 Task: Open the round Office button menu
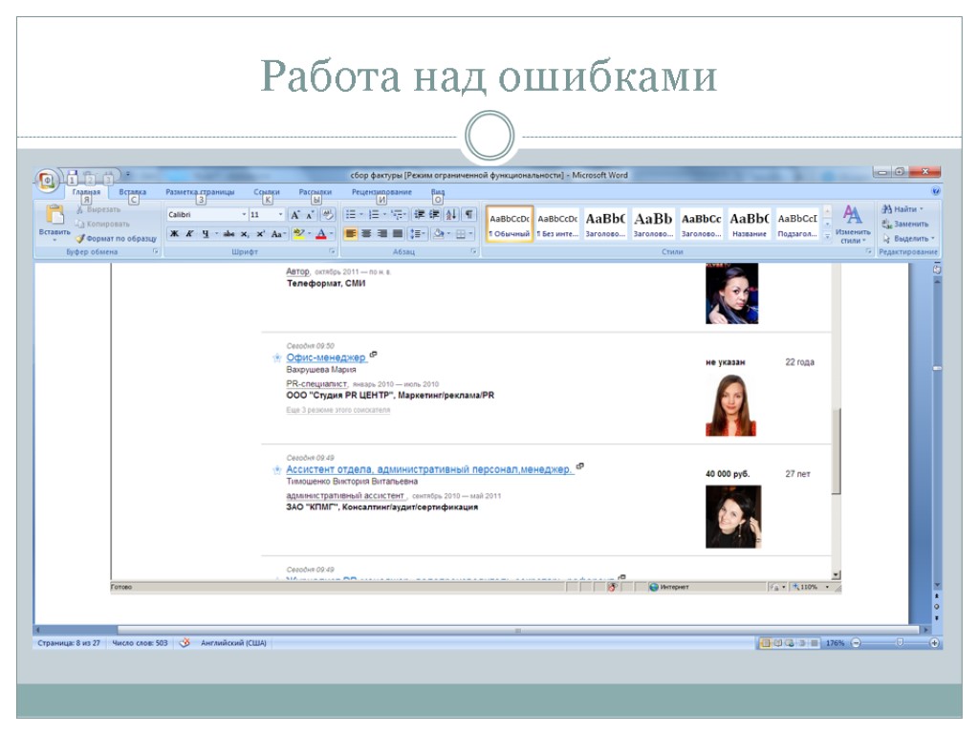(x=48, y=181)
